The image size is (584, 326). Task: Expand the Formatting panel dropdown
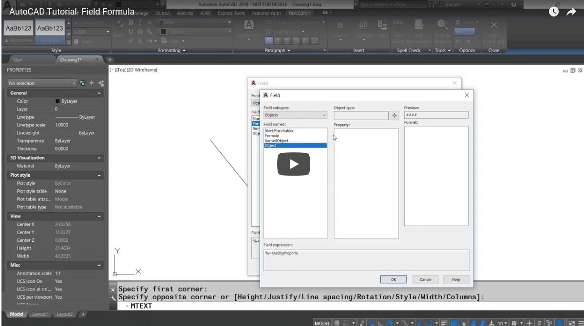point(172,50)
